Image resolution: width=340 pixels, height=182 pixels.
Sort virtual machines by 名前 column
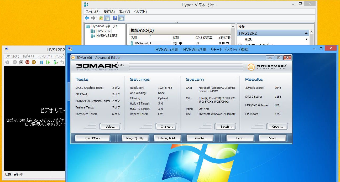point(150,38)
